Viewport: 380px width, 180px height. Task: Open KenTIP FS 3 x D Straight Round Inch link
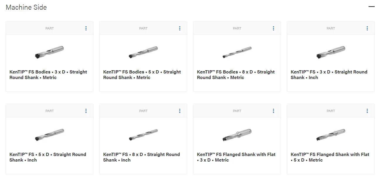pos(329,75)
